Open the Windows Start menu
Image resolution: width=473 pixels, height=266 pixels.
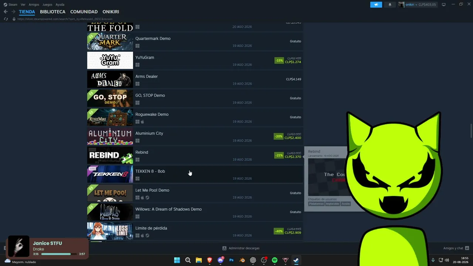pos(177,260)
